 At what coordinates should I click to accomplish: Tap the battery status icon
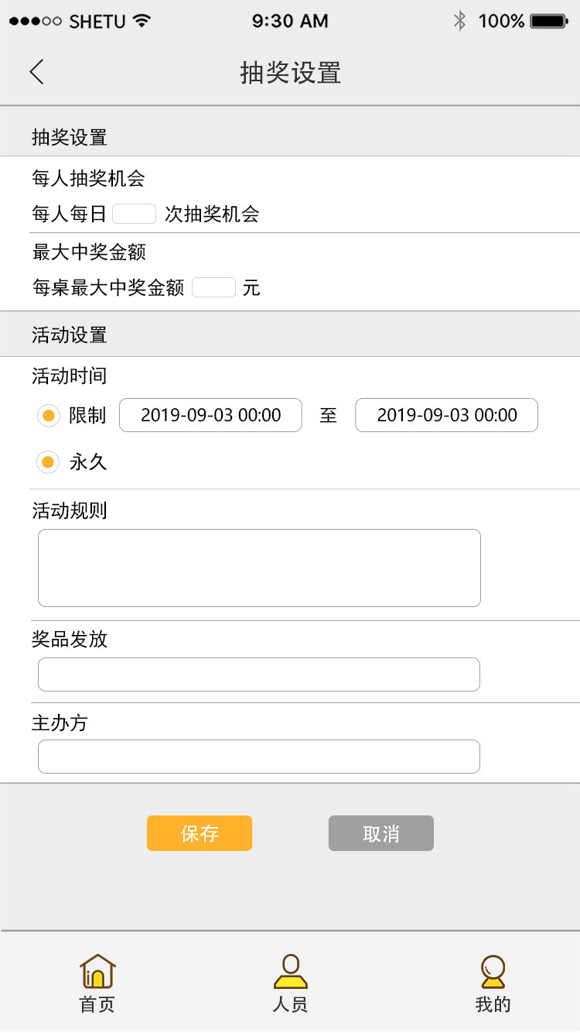click(549, 21)
